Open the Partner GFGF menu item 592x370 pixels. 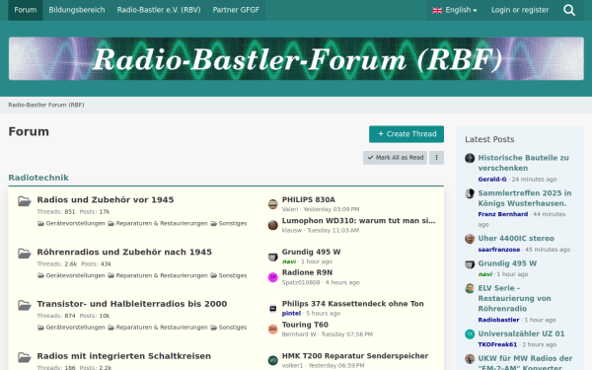pyautogui.click(x=236, y=10)
